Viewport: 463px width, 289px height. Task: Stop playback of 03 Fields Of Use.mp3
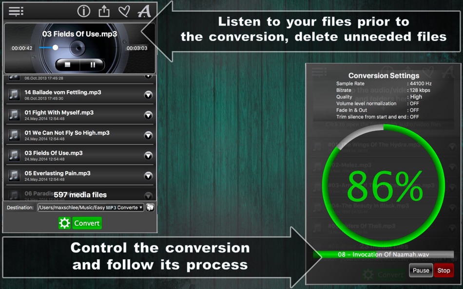click(68, 63)
